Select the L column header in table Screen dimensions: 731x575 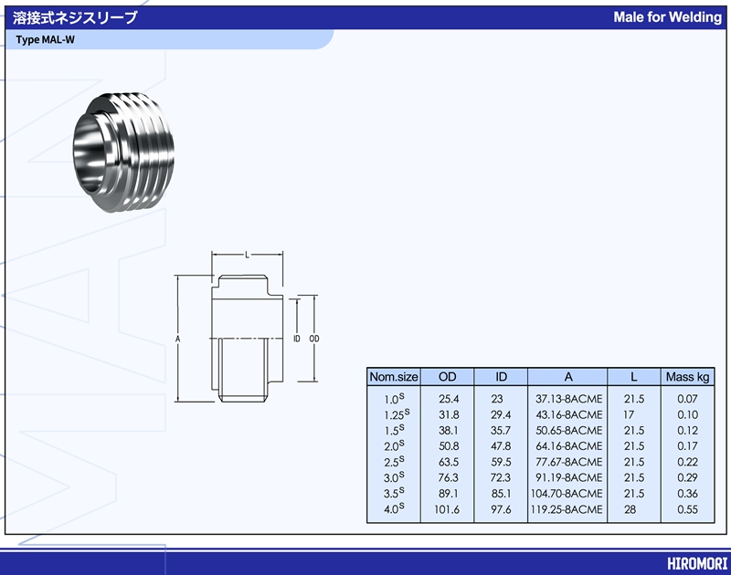634,377
